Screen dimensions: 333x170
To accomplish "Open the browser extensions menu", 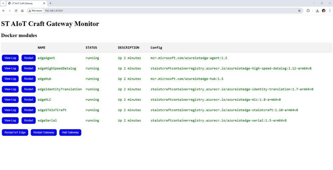I will (x=308, y=11).
